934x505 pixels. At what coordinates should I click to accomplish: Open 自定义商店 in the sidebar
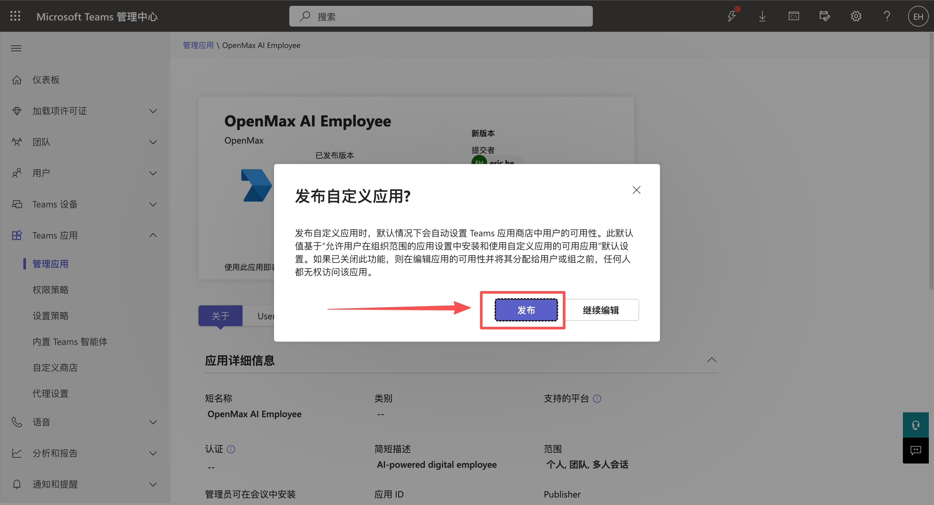[55, 368]
